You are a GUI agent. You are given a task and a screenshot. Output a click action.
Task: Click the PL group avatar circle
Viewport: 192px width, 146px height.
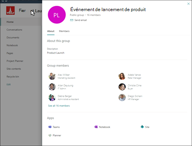pos(57,15)
